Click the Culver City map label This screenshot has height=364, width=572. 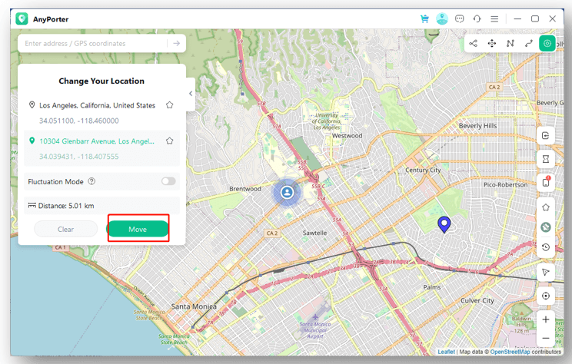click(x=477, y=300)
